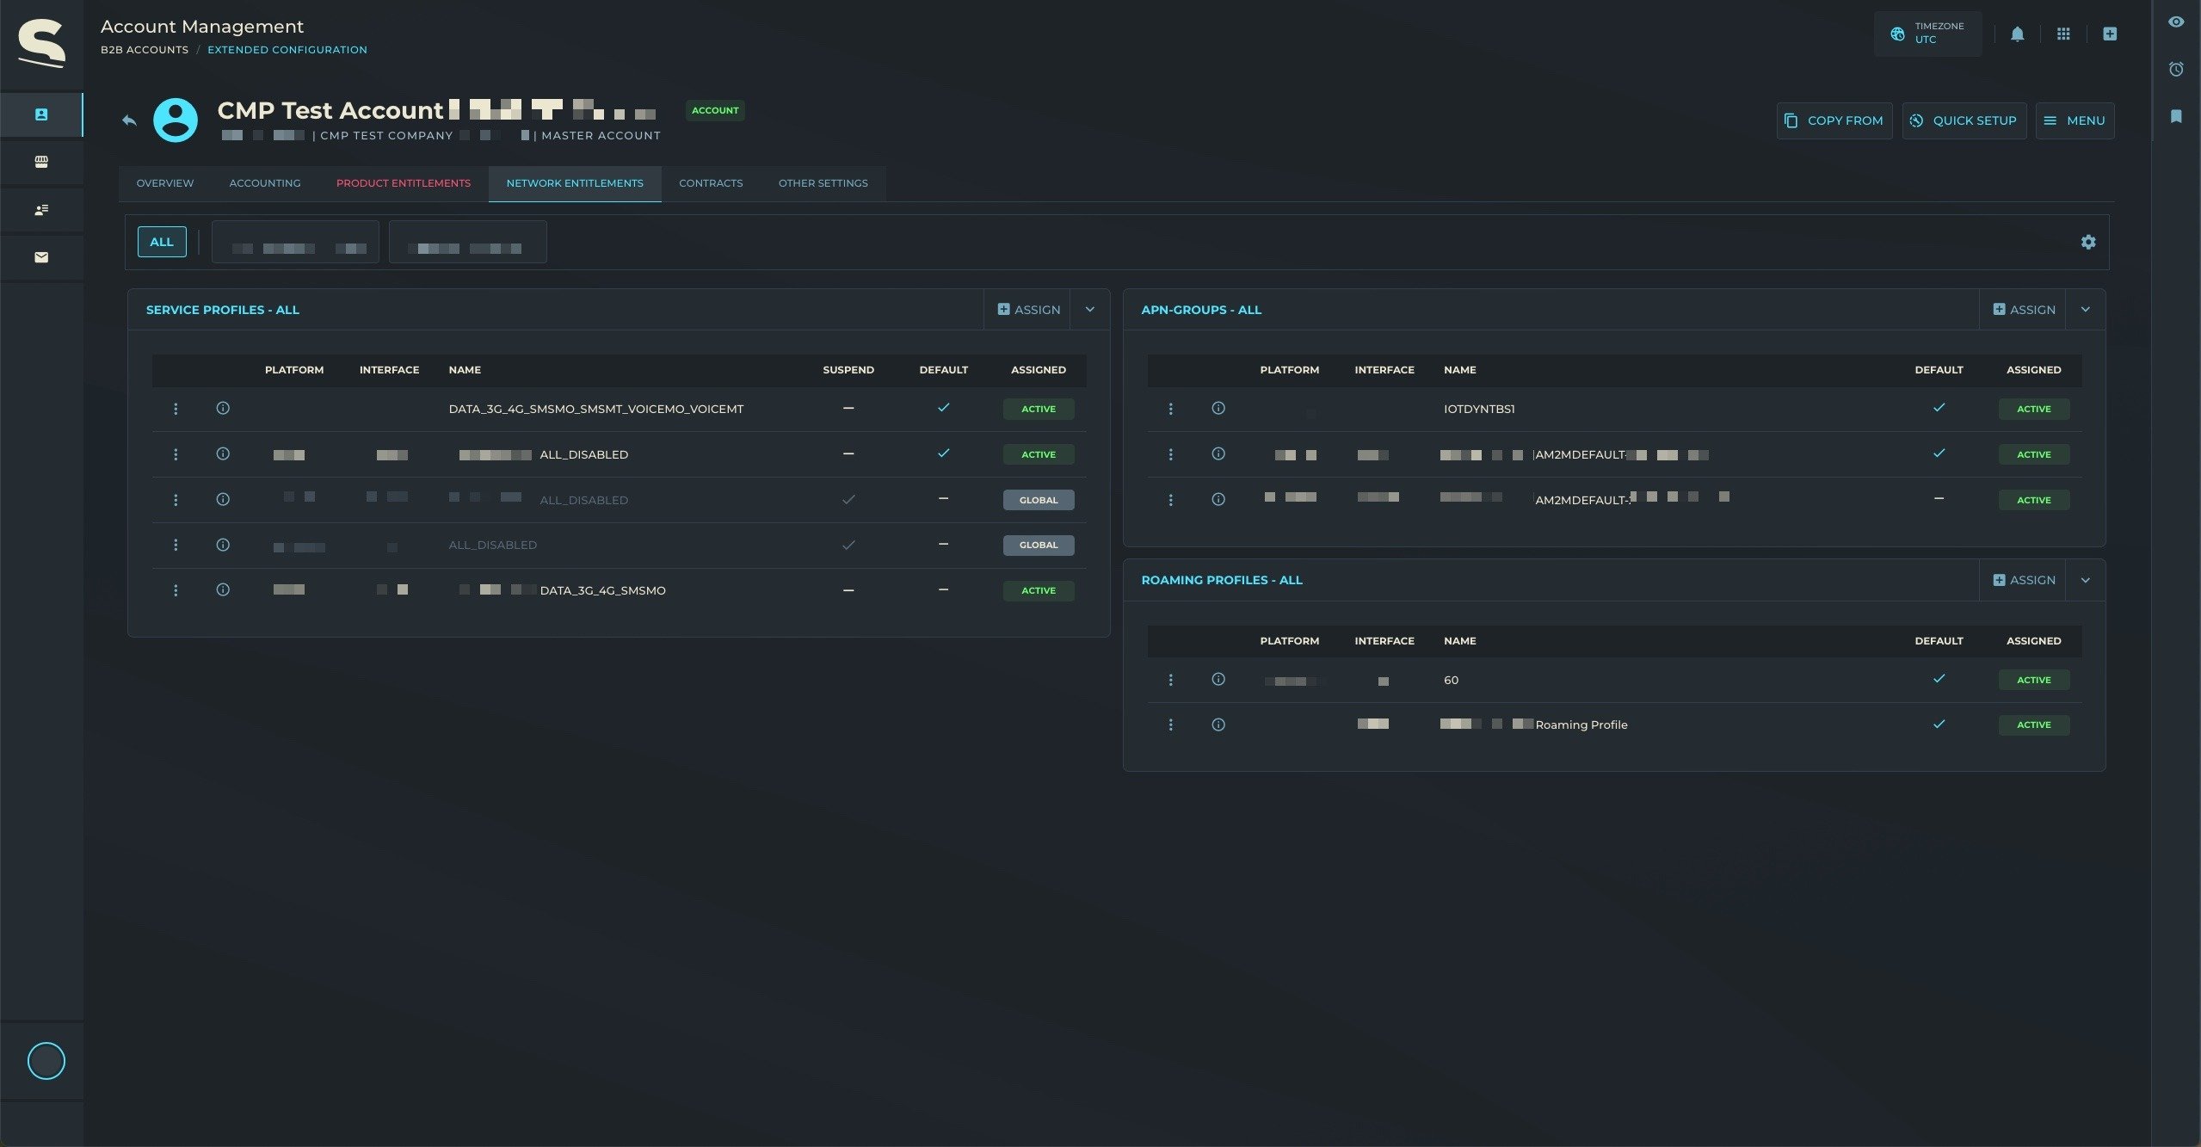The height and width of the screenshot is (1147, 2201).
Task: Toggle default checkmark for Roaming Profile 60 row
Action: [1939, 679]
